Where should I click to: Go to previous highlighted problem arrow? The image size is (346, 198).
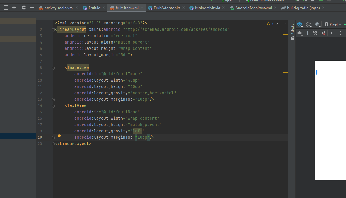(278, 24)
